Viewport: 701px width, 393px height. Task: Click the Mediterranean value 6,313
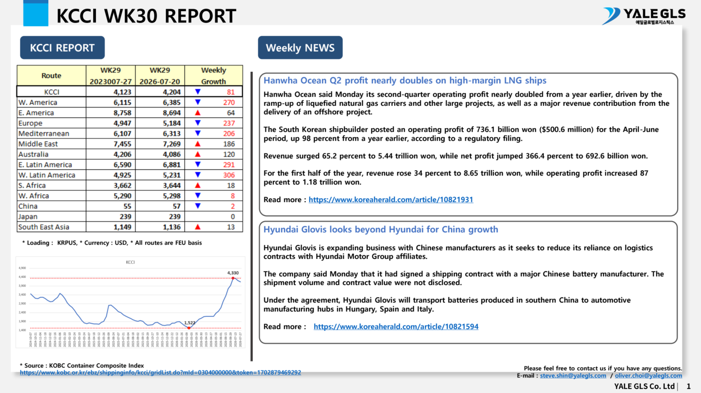tap(172, 134)
